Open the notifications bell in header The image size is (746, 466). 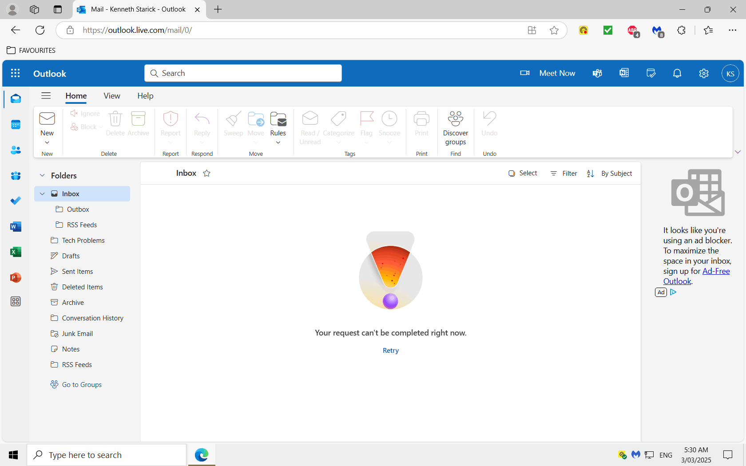point(677,73)
